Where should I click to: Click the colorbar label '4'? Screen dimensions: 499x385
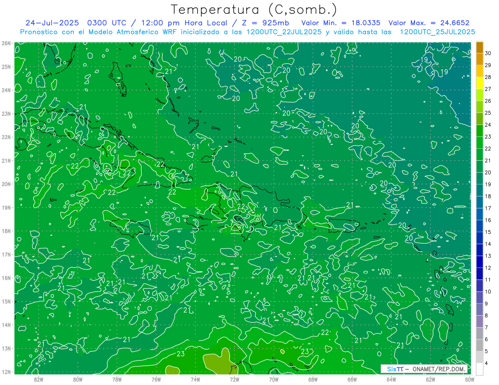[487, 363]
